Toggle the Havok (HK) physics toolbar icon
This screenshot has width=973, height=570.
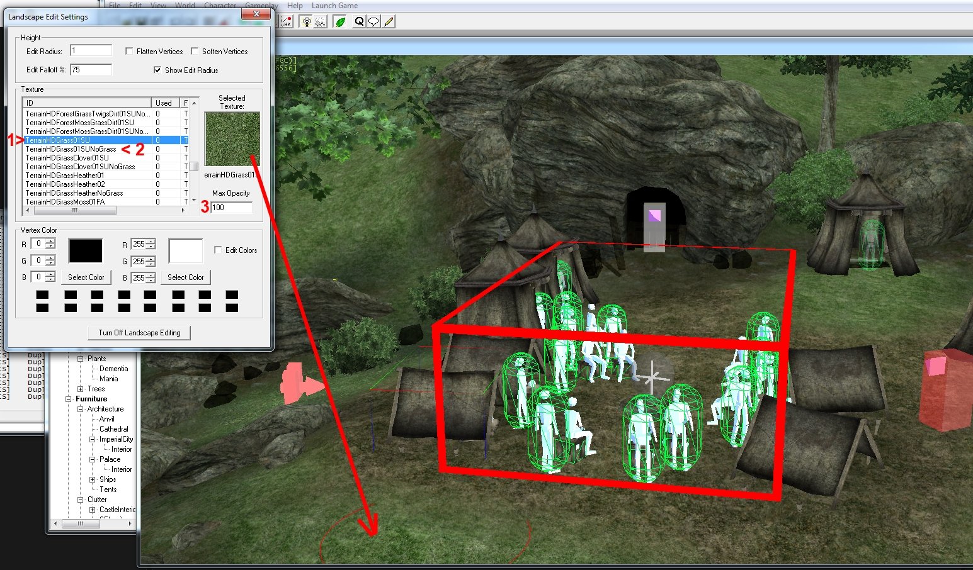(x=287, y=22)
